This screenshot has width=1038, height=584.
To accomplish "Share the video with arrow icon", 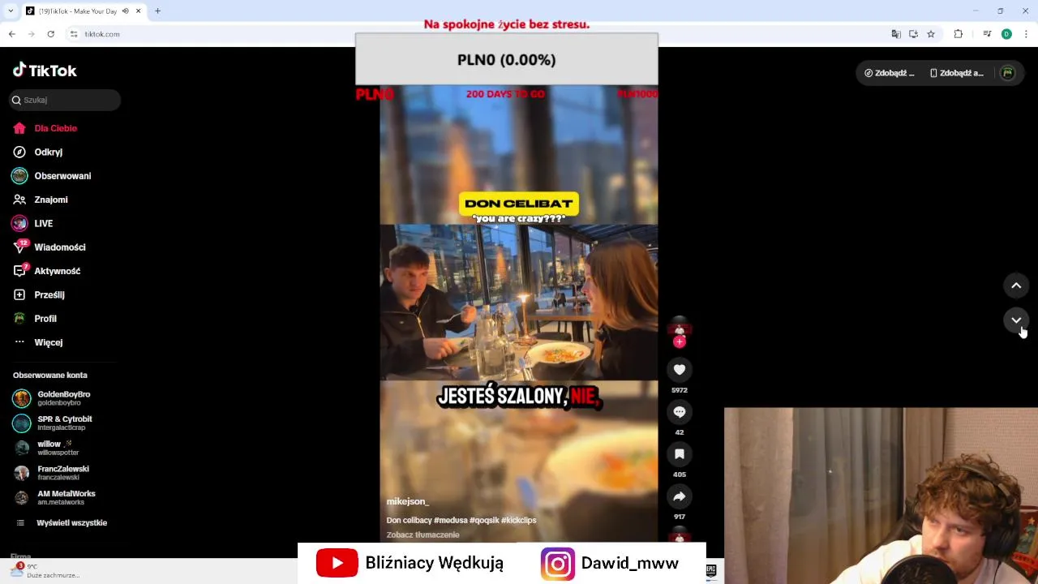I will 680,496.
